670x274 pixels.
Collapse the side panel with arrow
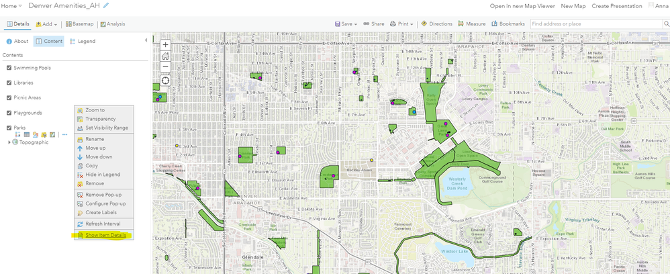click(146, 40)
